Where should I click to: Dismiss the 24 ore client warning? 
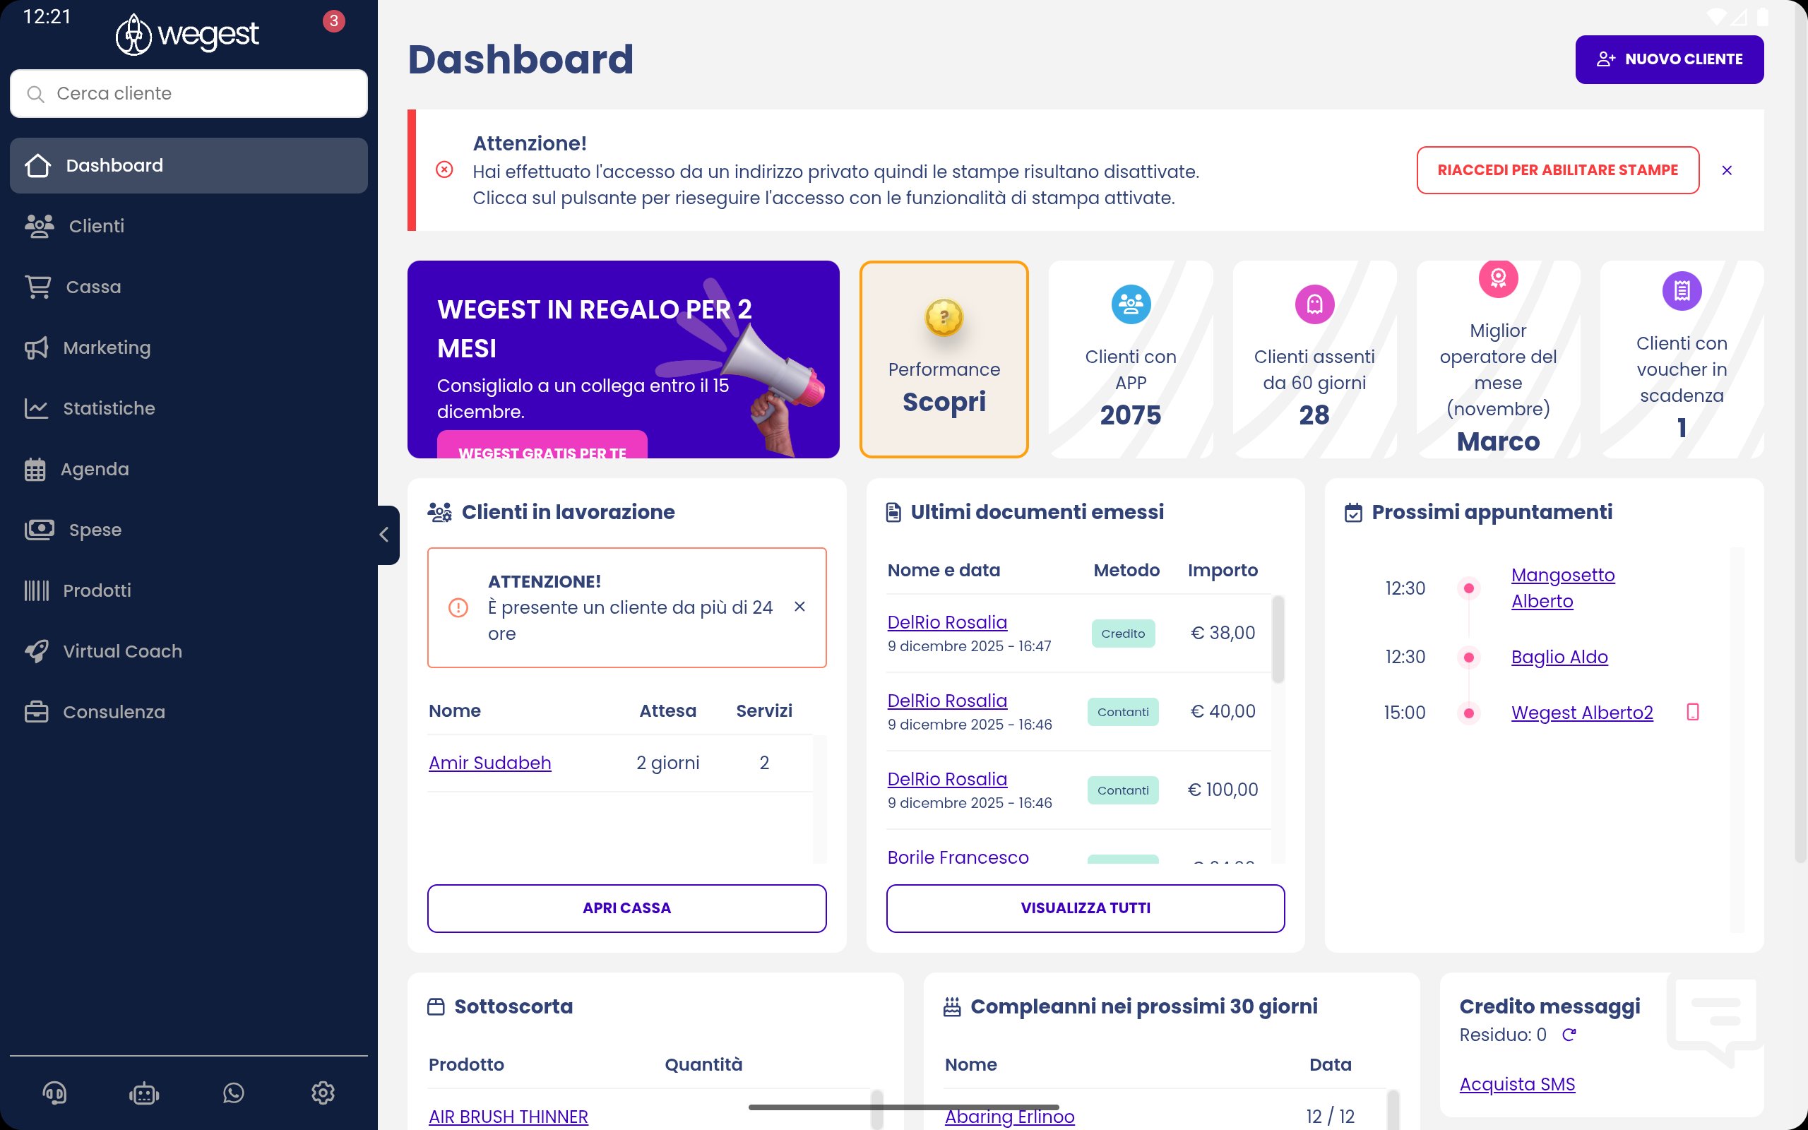799,606
